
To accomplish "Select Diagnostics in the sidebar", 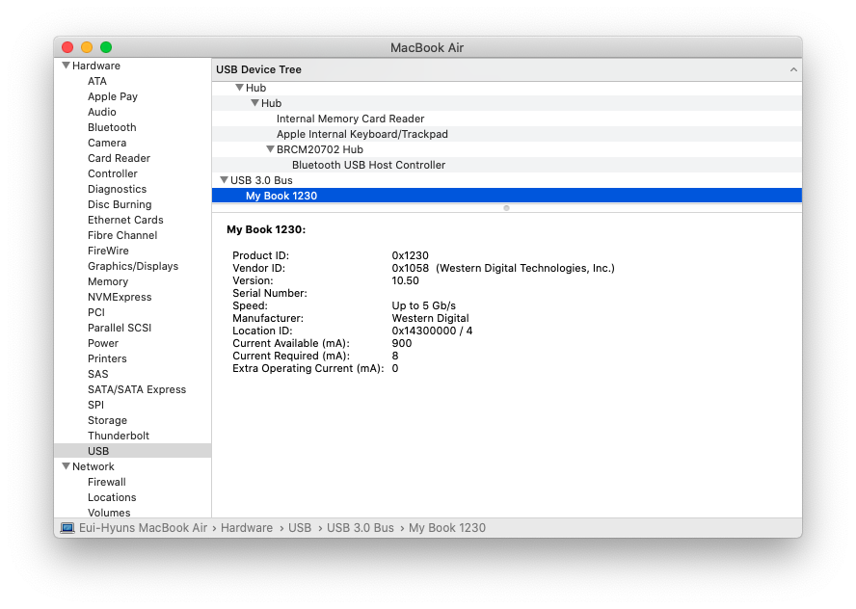I will [118, 189].
